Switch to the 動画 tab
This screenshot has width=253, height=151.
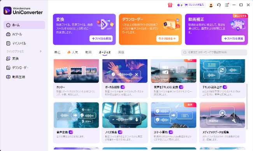[88, 52]
